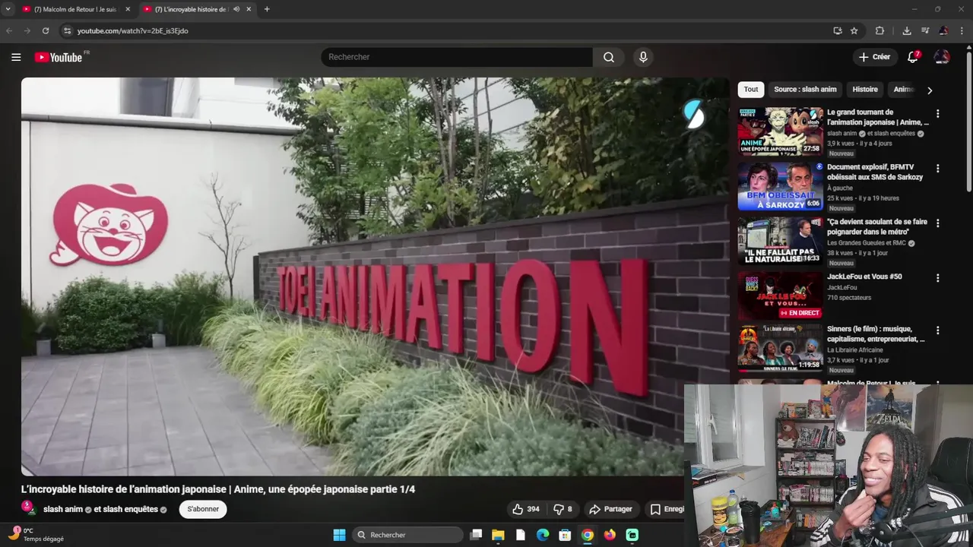Select 'Source : slash anim' filter chip

click(x=805, y=90)
